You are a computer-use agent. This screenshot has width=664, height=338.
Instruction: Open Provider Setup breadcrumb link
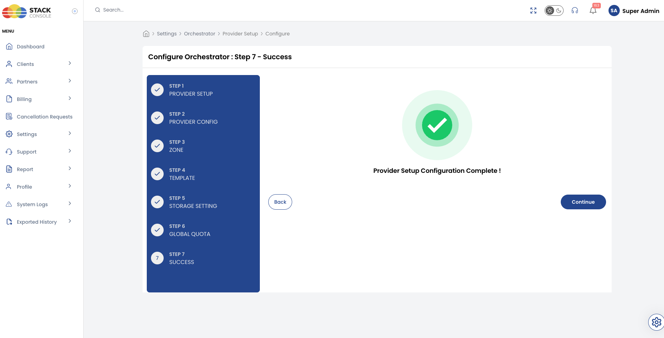(240, 34)
